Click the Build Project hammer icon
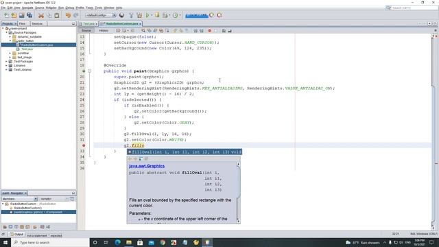The width and height of the screenshot is (439, 247). point(131,15)
